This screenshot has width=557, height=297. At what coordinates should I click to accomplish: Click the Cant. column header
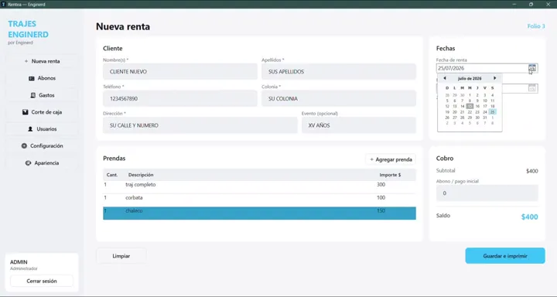112,175
